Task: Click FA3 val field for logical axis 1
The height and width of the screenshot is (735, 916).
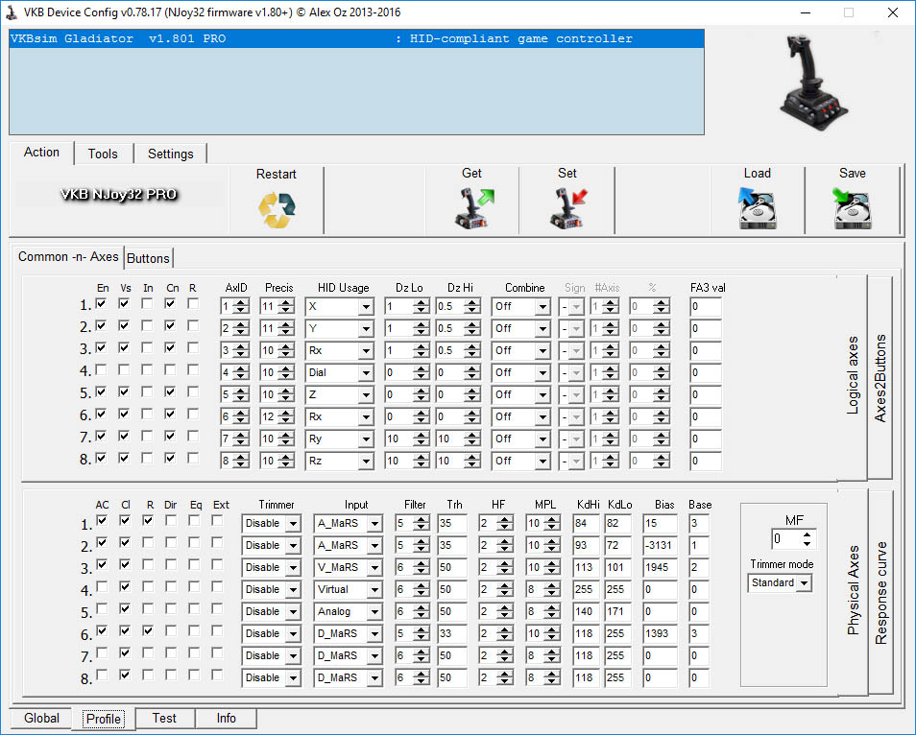Action: pyautogui.click(x=705, y=306)
